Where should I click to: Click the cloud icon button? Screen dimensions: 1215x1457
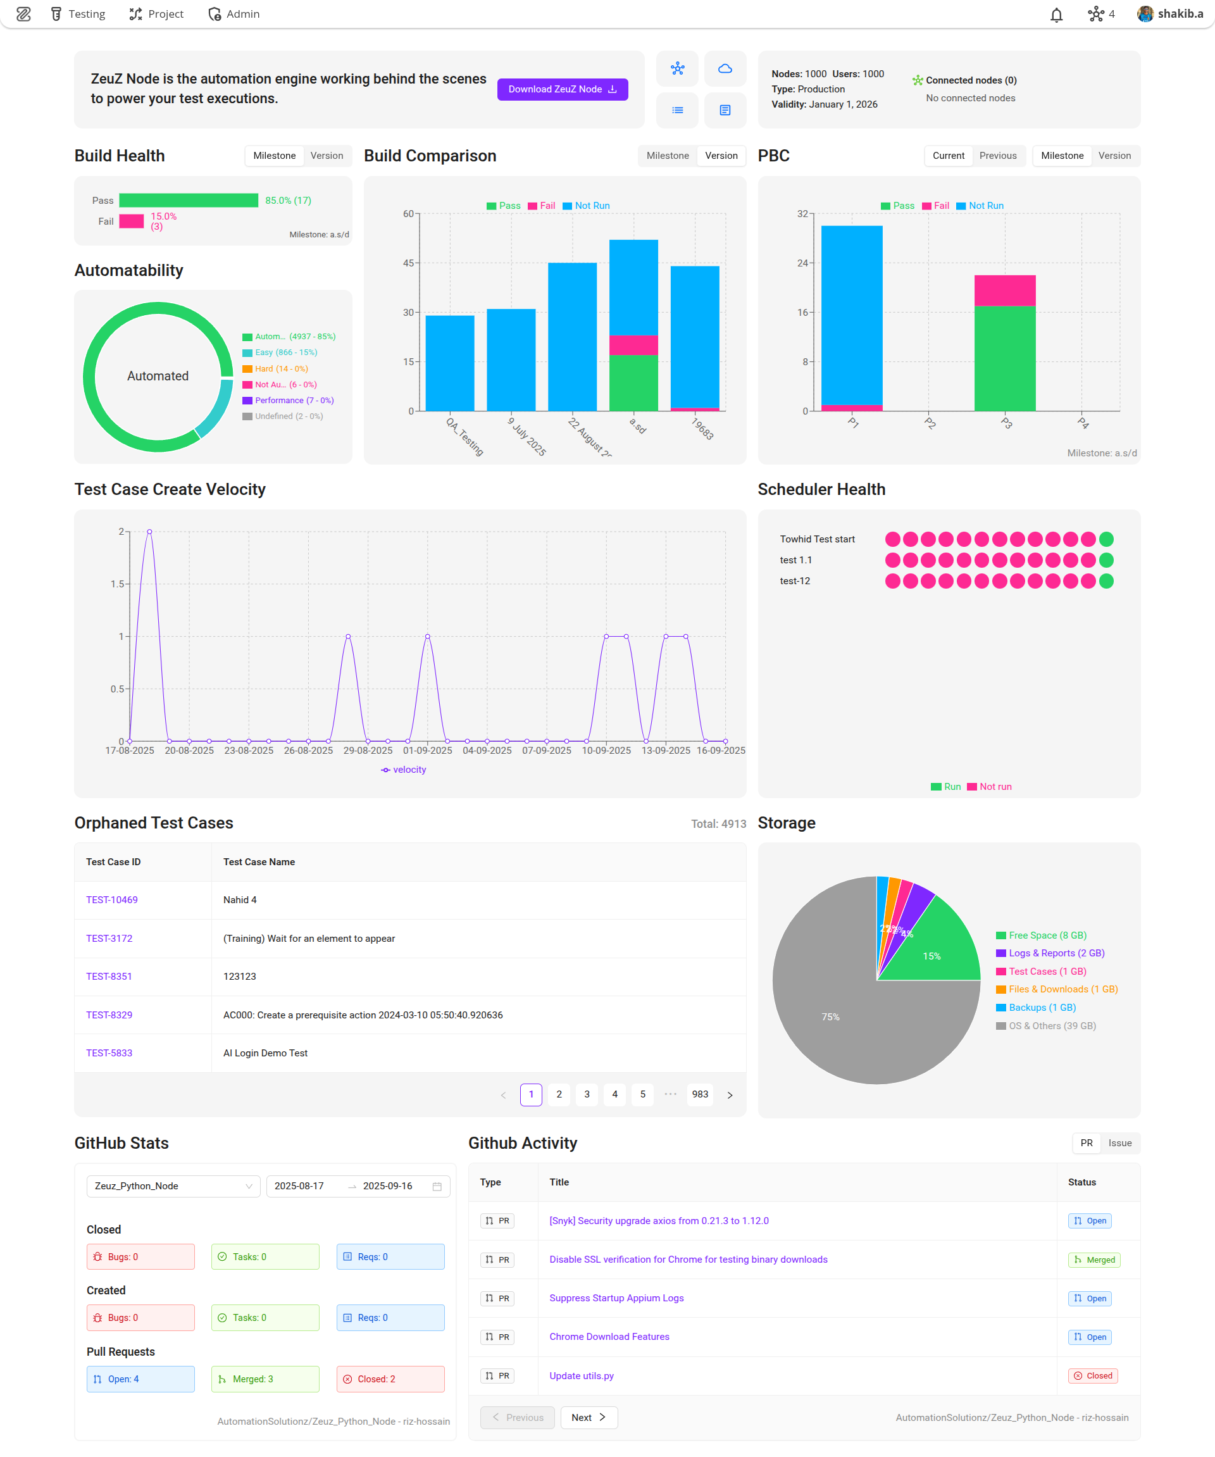click(725, 69)
